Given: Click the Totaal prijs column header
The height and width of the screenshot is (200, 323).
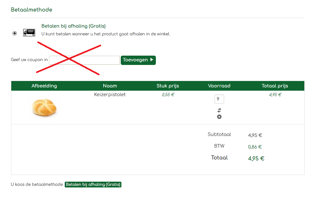Looking at the screenshot, I should (275, 86).
